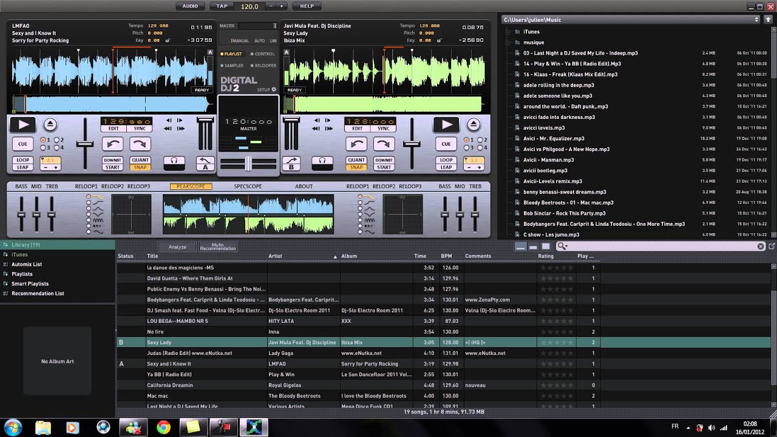Open the folder path dropdown
Image resolution: width=777 pixels, height=437 pixels.
[756, 19]
